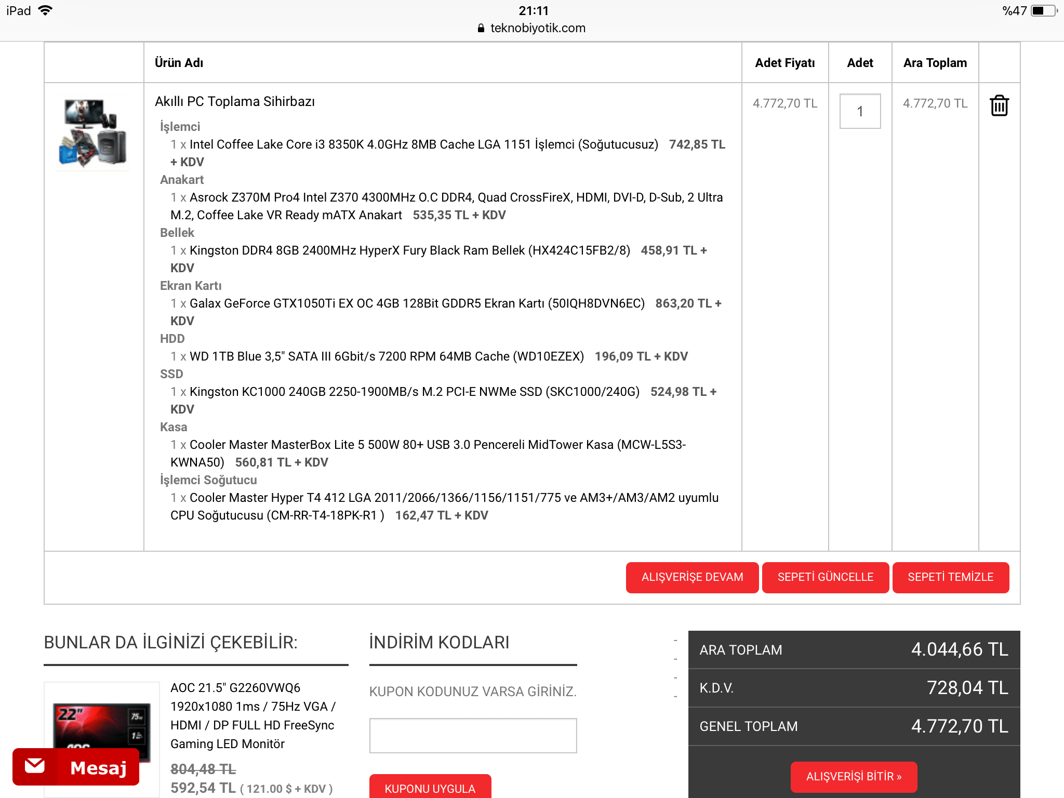
Task: Click the Kingston KC1000 SSD line
Action: coord(414,392)
